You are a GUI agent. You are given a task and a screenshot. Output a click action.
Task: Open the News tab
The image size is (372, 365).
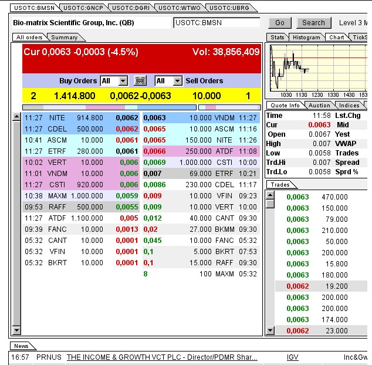(21, 346)
